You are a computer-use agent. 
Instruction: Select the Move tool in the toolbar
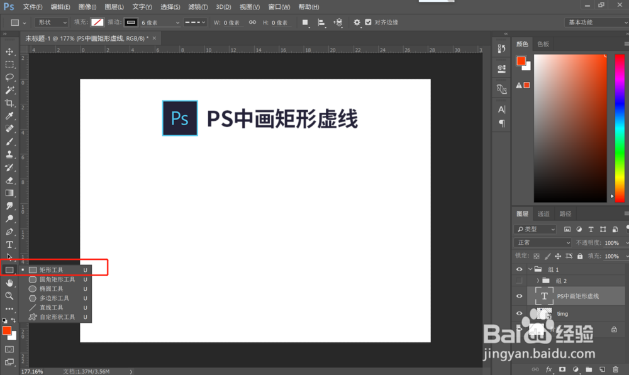pyautogui.click(x=9, y=52)
